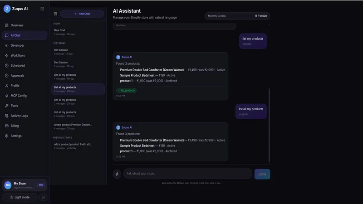Click the Zuqus AI logo avatar

[x=7, y=9]
